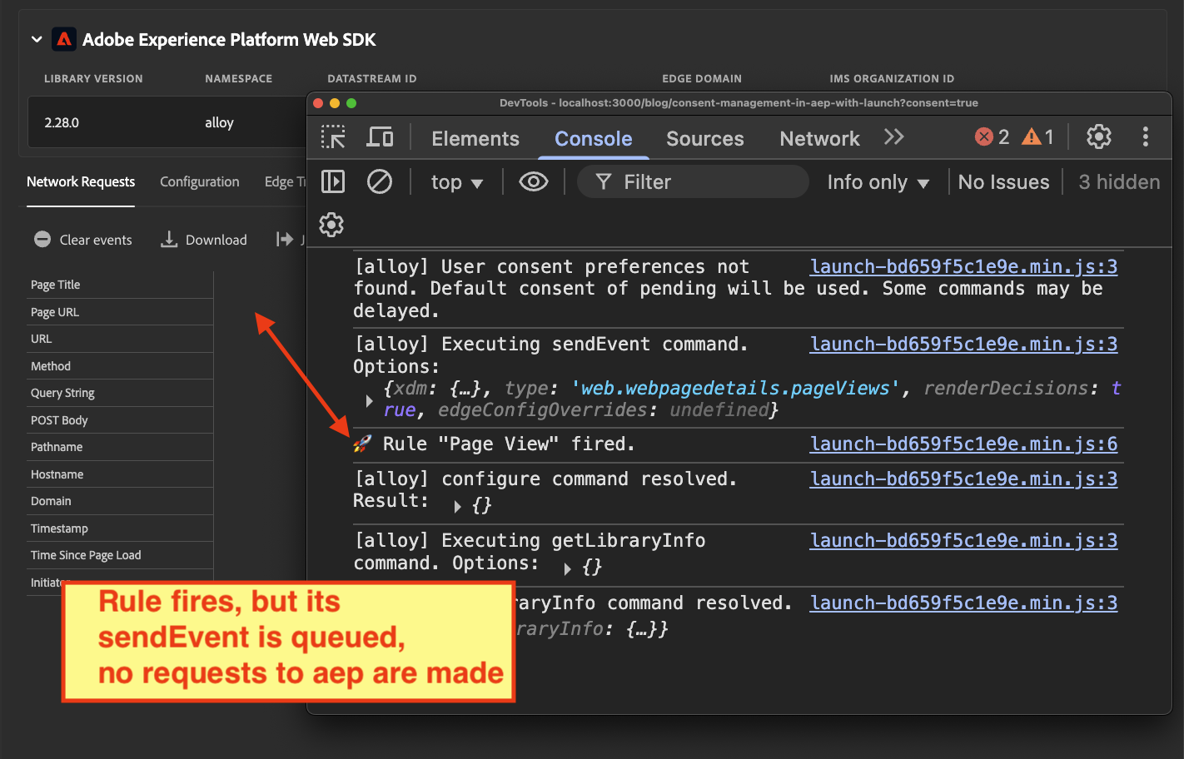This screenshot has width=1184, height=759.
Task: Open source link of configure command resolved
Action: click(x=963, y=479)
